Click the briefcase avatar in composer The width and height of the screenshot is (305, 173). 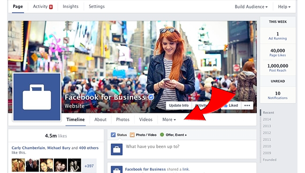(116, 149)
